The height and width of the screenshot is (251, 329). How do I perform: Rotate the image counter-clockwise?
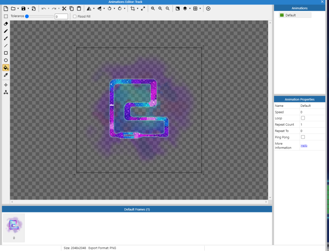(109, 9)
